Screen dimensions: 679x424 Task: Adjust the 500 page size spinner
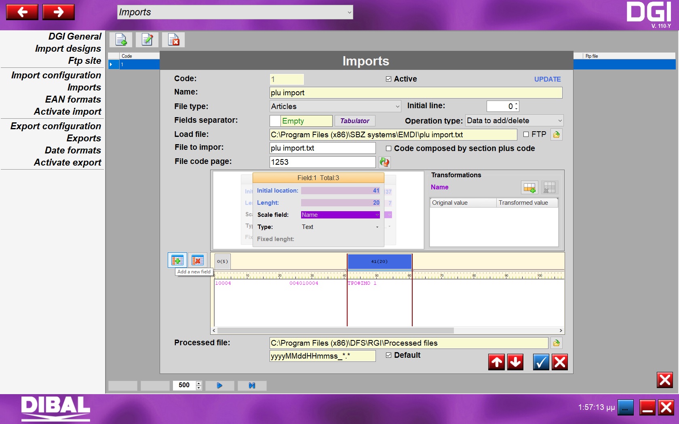198,386
